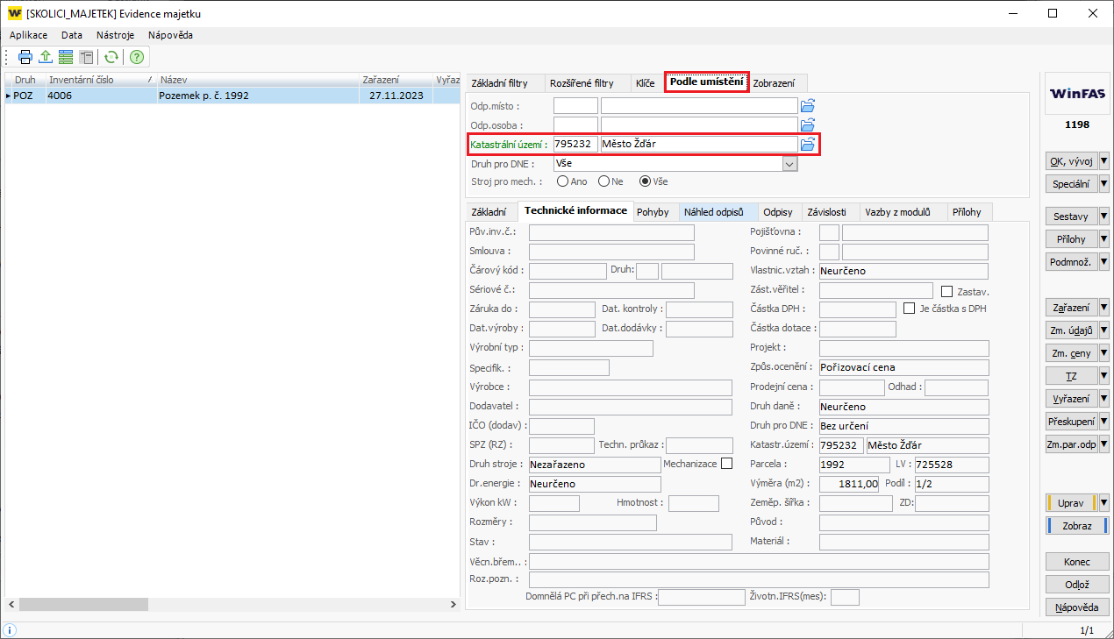Image resolution: width=1114 pixels, height=639 pixels.
Task: Select the Ano radio for Stroj pro mech.
Action: 561,181
